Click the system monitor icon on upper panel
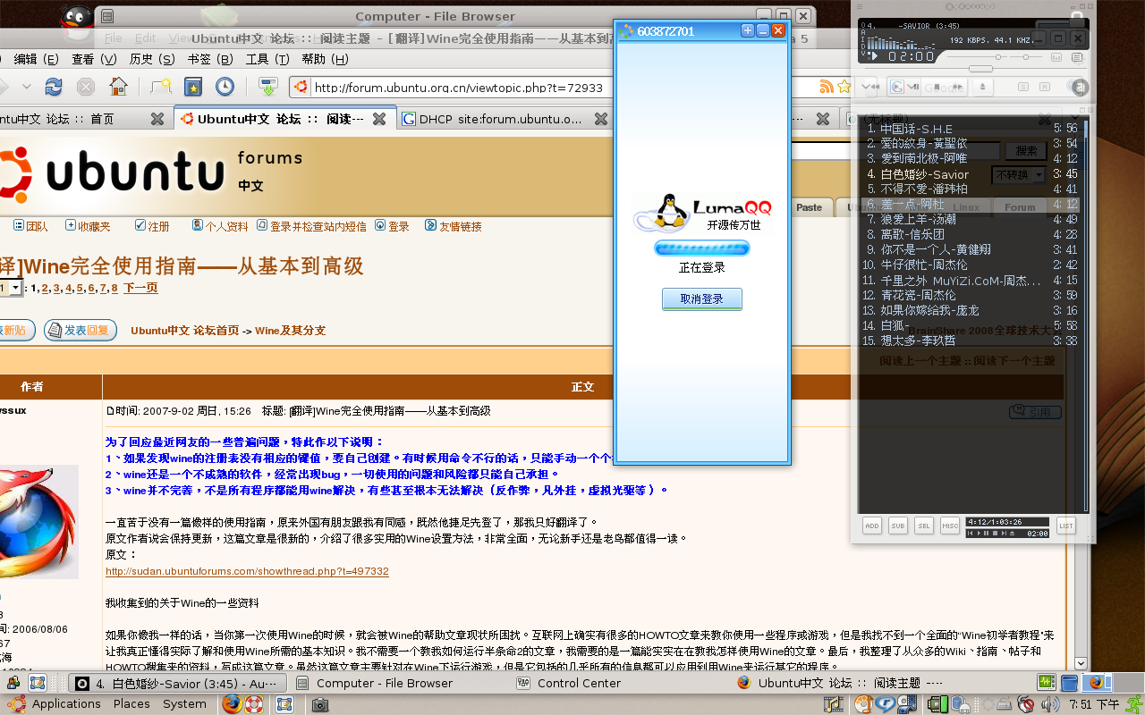The width and height of the screenshot is (1145, 715). (x=1047, y=683)
